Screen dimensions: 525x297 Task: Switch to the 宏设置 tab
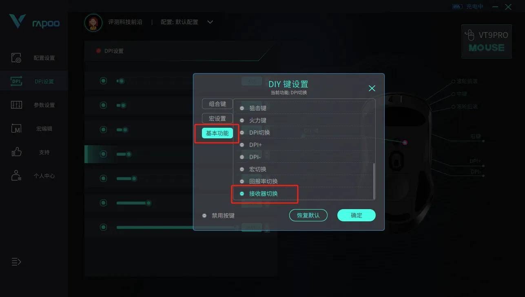(x=217, y=118)
